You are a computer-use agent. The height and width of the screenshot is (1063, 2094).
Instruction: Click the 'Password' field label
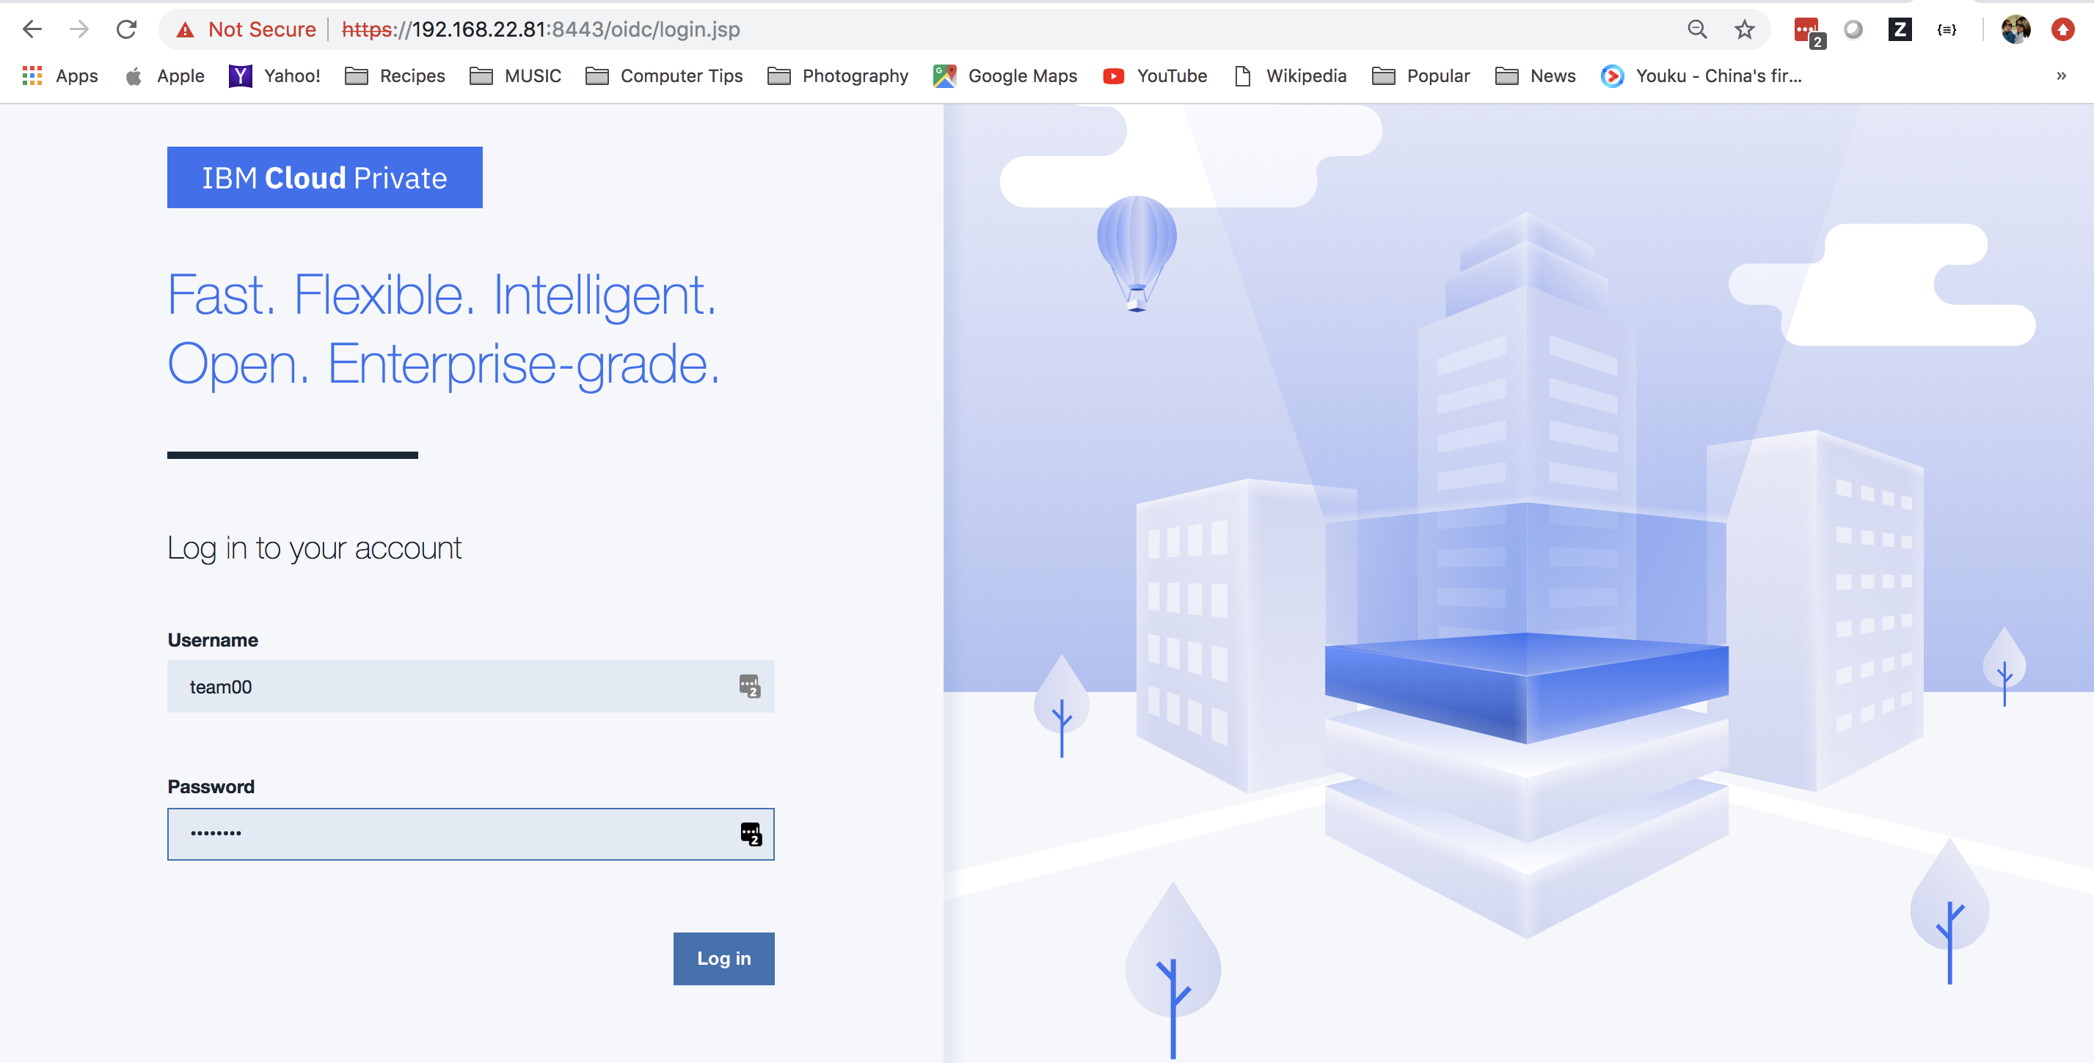(211, 787)
